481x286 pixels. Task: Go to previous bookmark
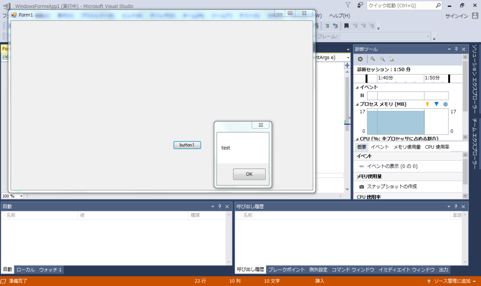355,26
